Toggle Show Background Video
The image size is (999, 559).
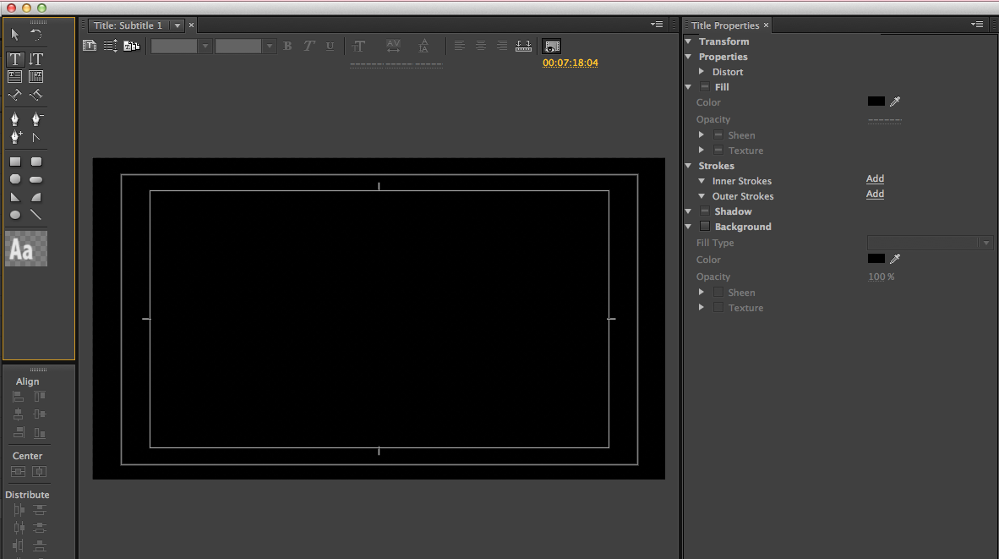[552, 47]
